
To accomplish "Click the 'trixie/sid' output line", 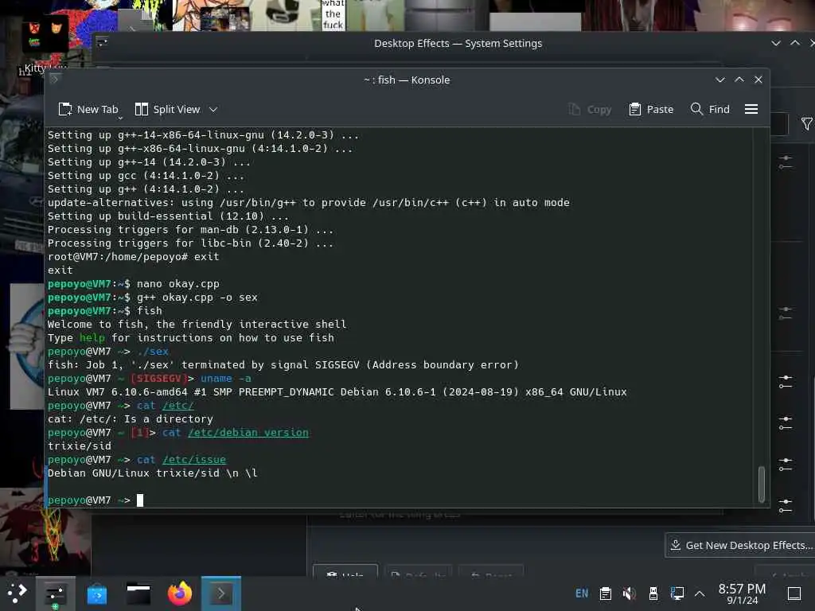I will tap(80, 446).
